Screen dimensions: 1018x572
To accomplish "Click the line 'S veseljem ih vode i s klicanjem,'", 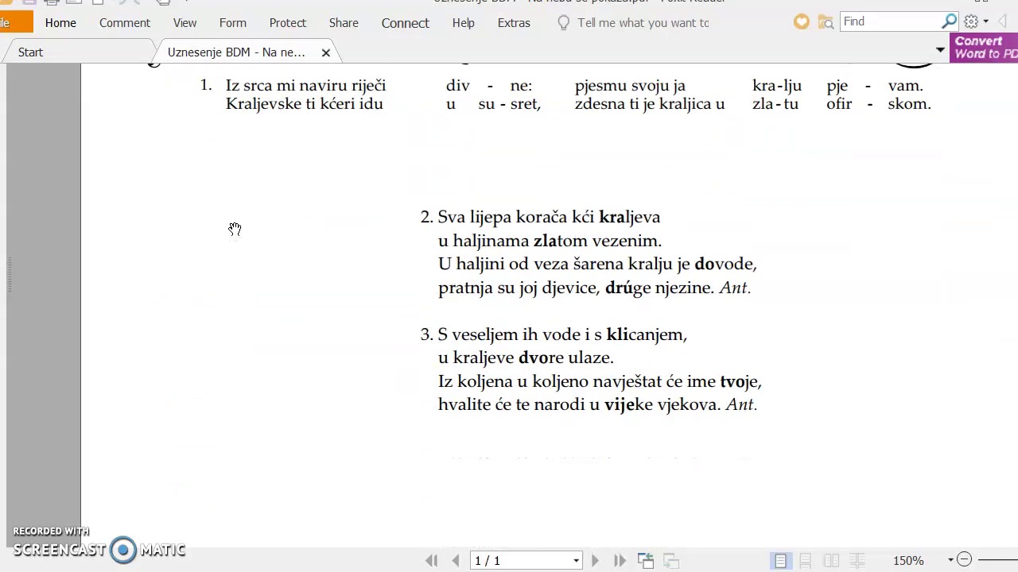I will click(562, 334).
